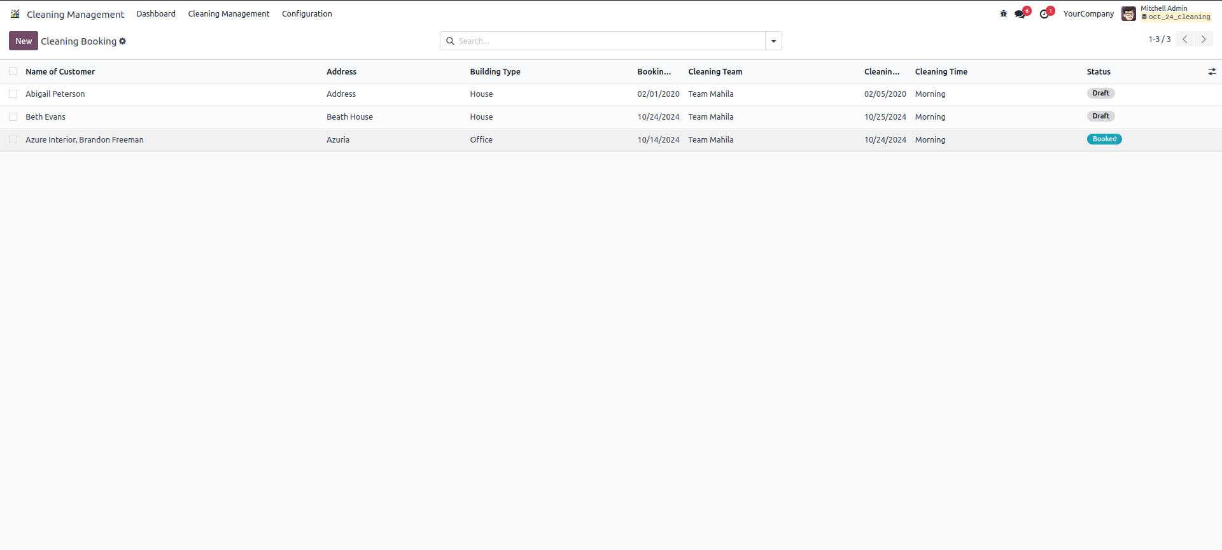Select the Beth Evans row checkbox
This screenshot has height=550, width=1222.
point(13,116)
